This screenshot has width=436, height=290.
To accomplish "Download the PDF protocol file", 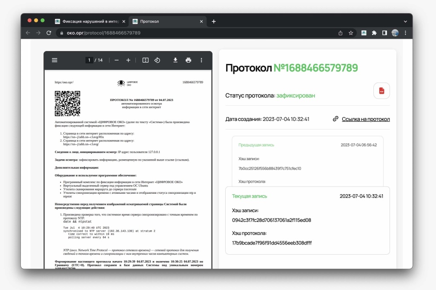I will 175,60.
